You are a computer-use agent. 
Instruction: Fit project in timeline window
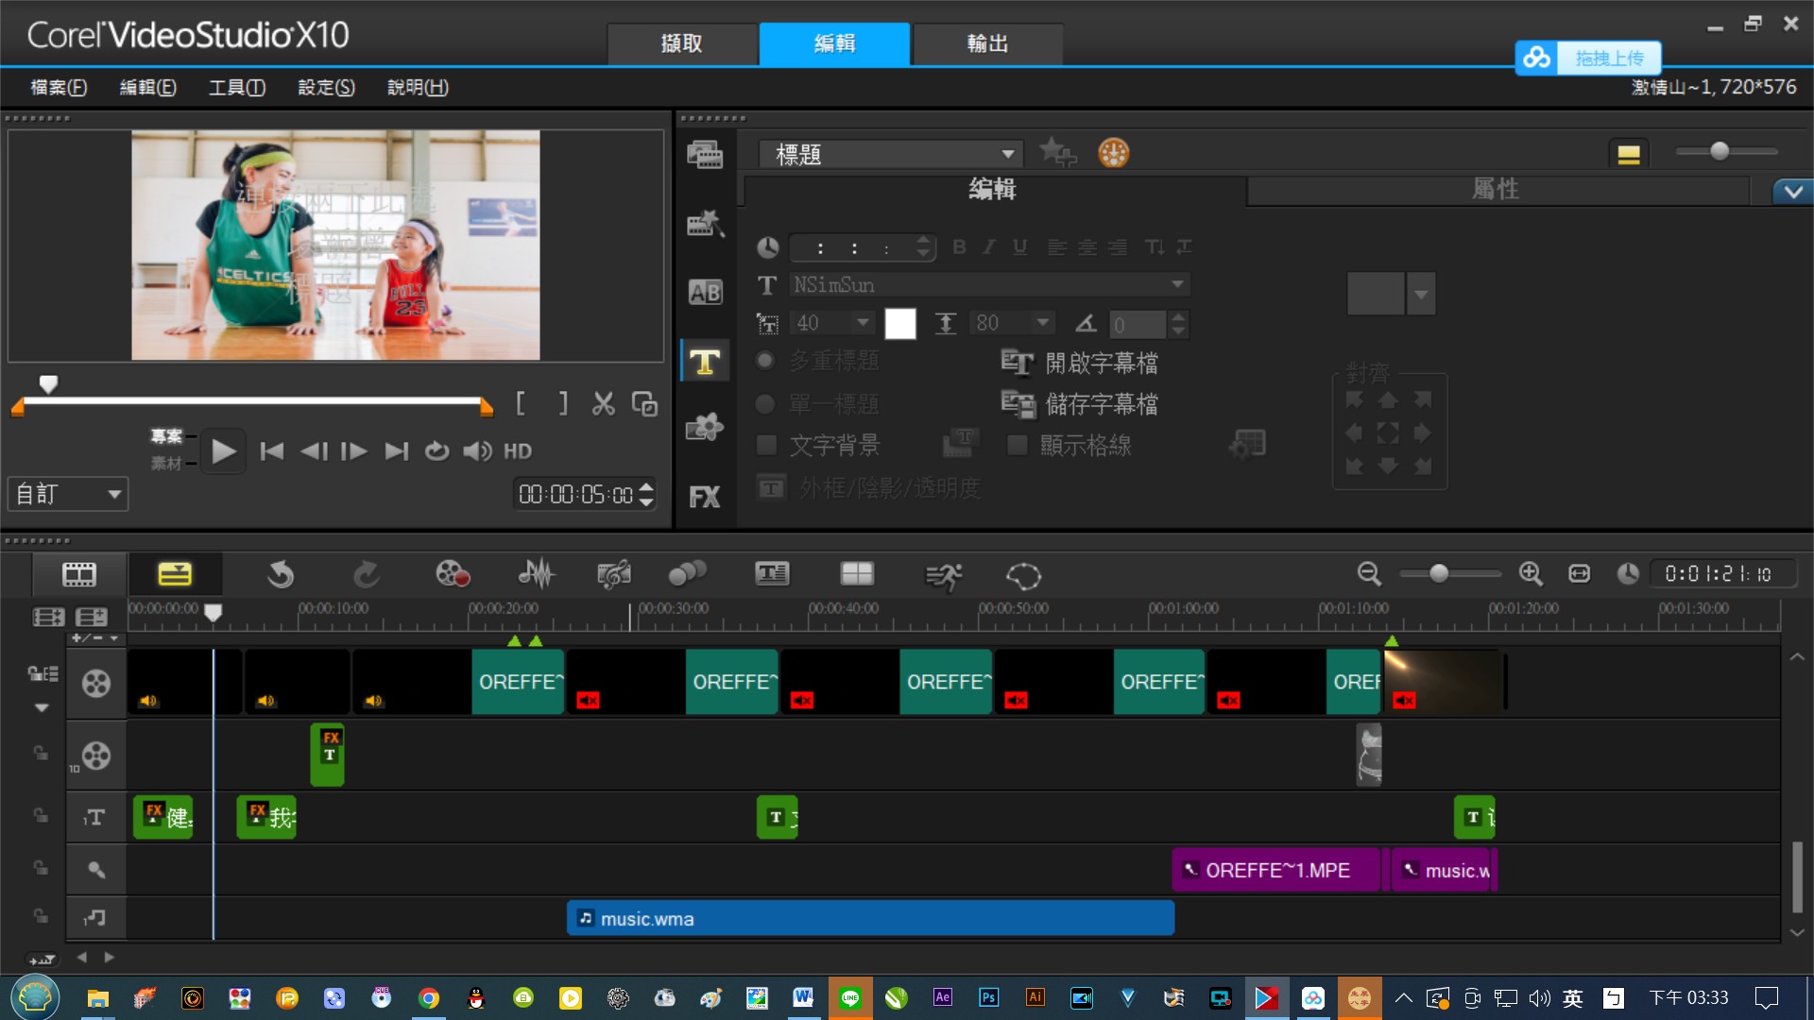pos(1579,573)
